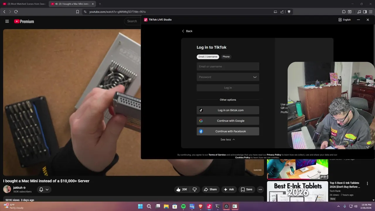375x211 pixels.
Task: Click Log in on tiktok.com button
Action: [x=228, y=110]
